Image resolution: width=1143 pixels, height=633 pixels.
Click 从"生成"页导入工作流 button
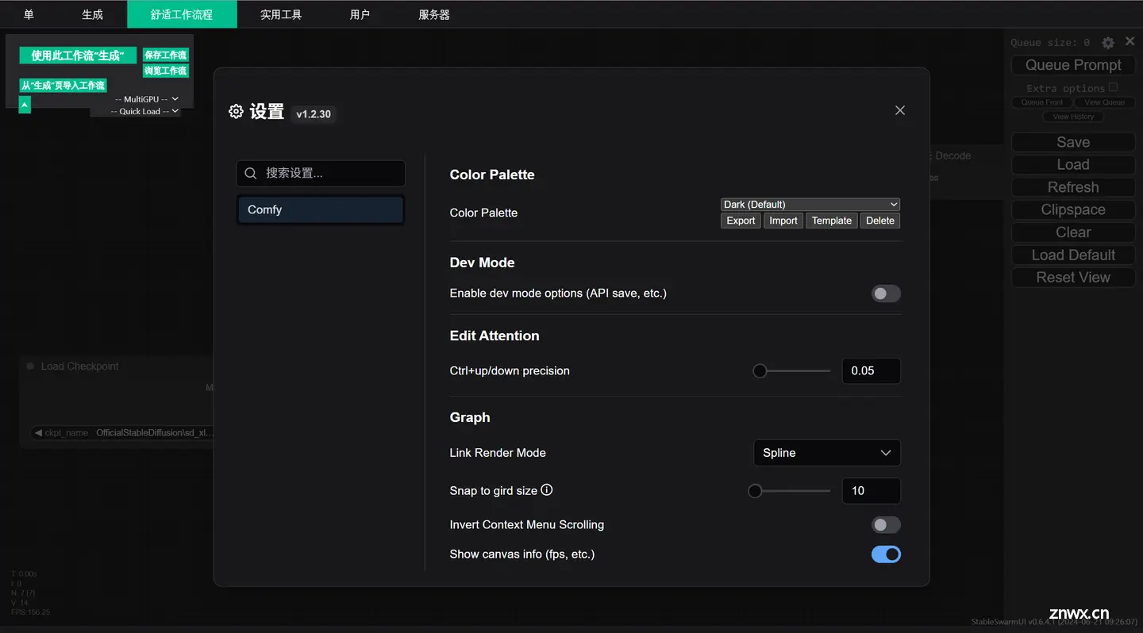63,85
